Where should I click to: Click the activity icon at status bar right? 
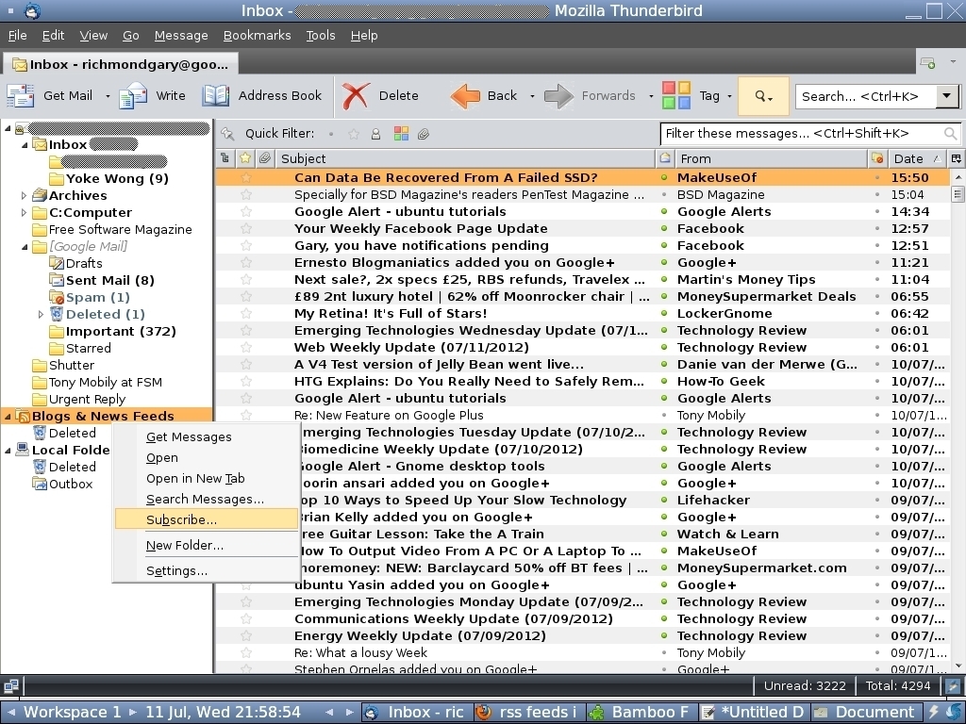[953, 686]
